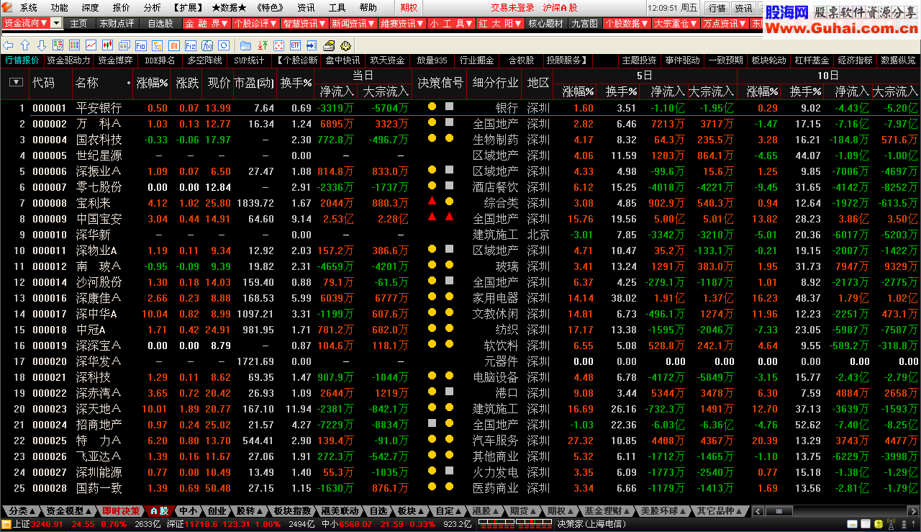Click stock code 000024
This screenshot has width=921, height=532.
click(x=49, y=425)
